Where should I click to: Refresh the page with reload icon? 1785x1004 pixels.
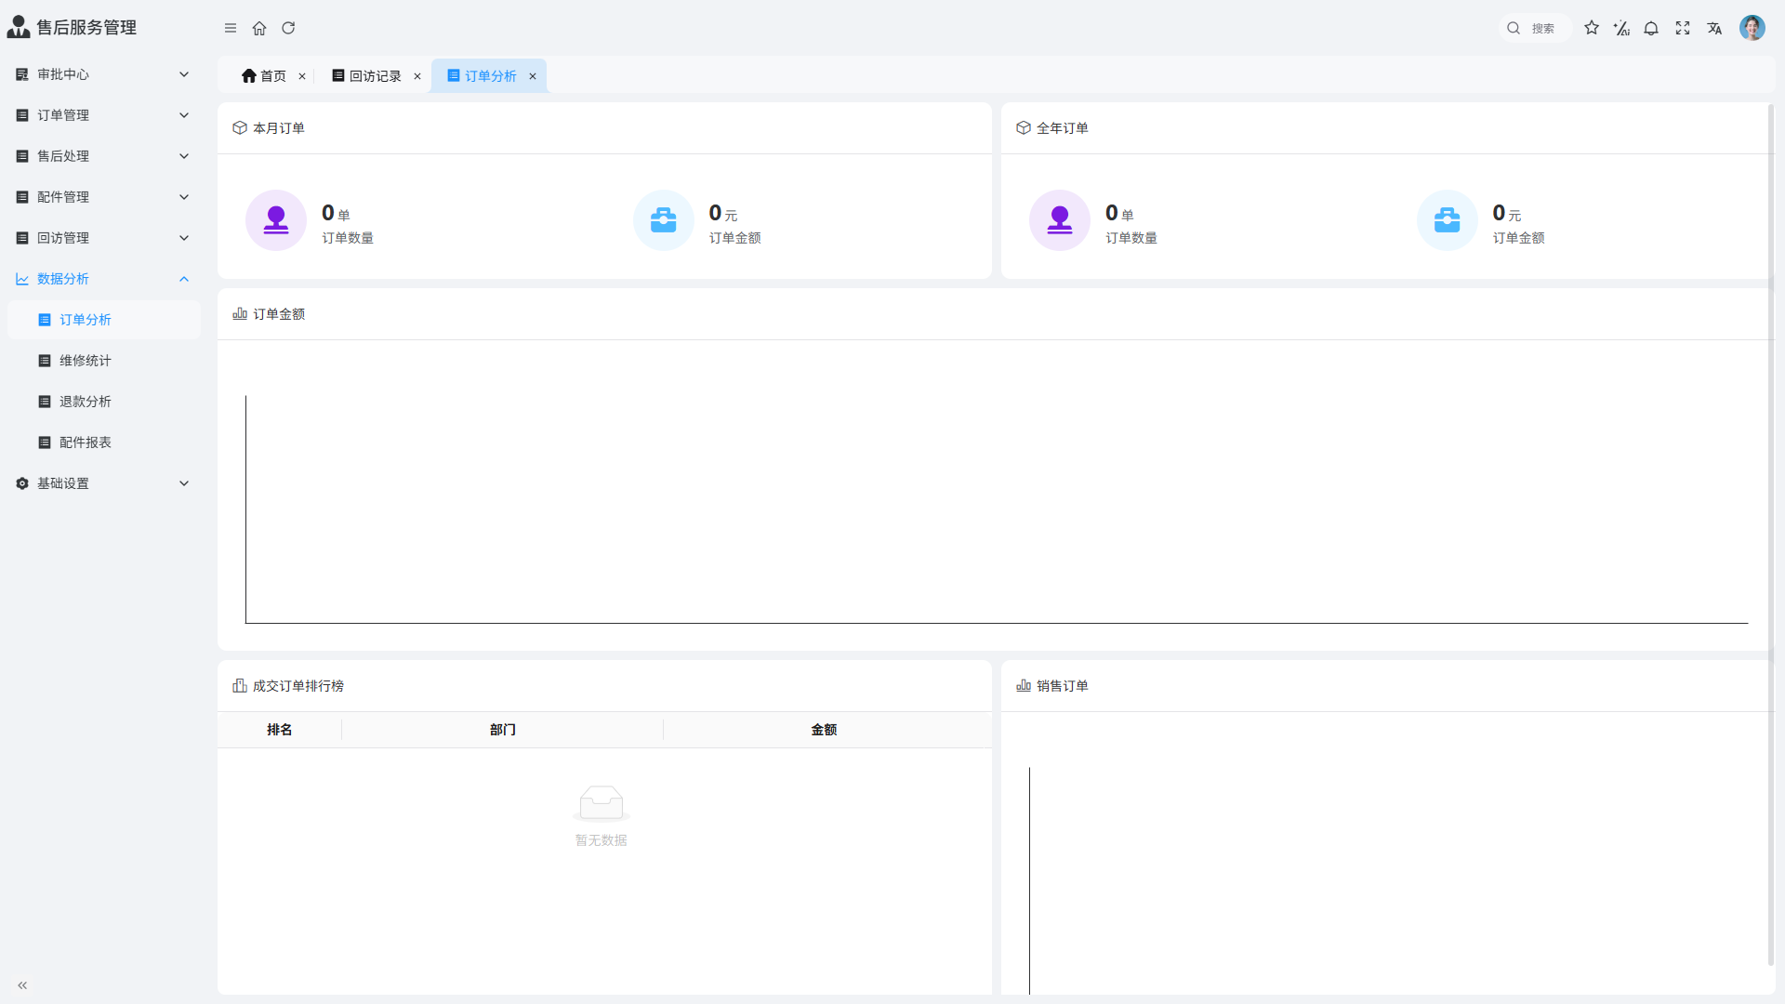click(288, 28)
